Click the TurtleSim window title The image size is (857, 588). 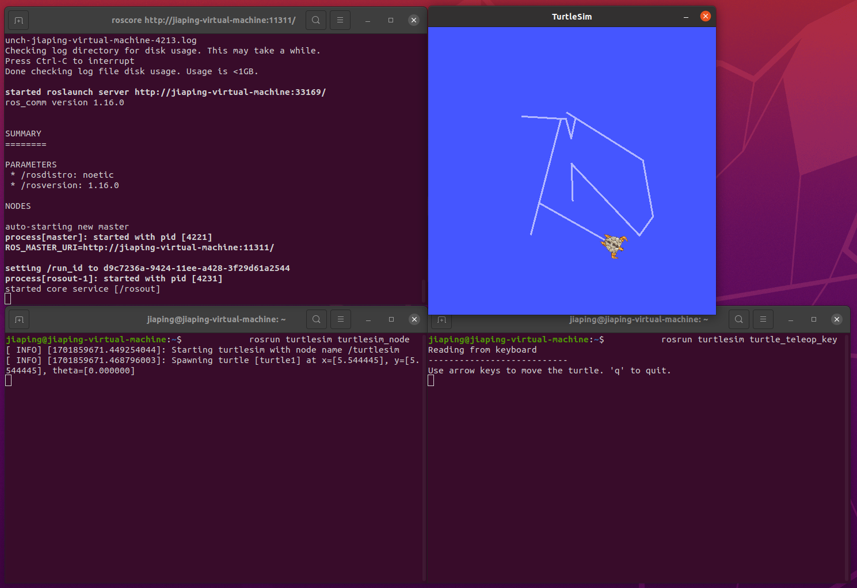point(572,17)
